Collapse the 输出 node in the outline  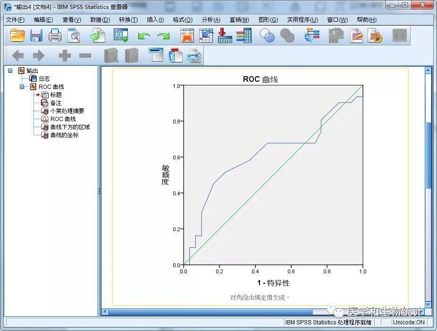[11, 70]
